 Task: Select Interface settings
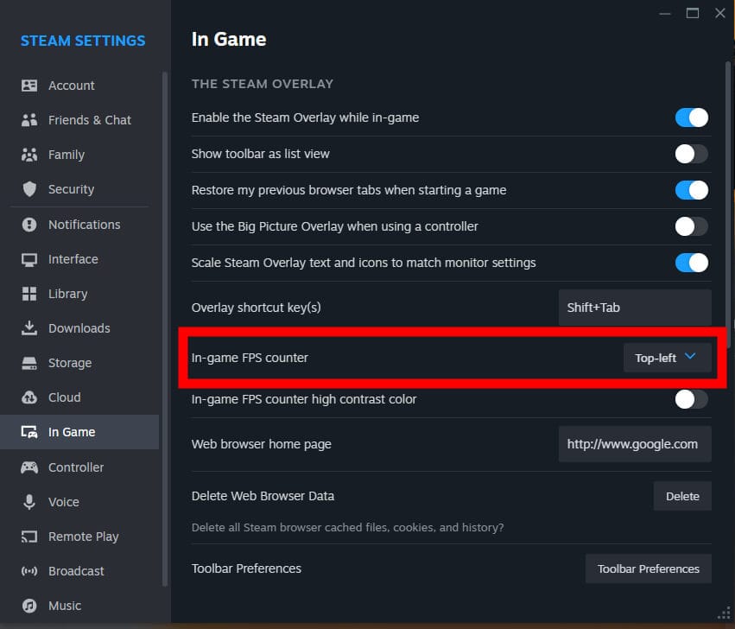click(79, 259)
